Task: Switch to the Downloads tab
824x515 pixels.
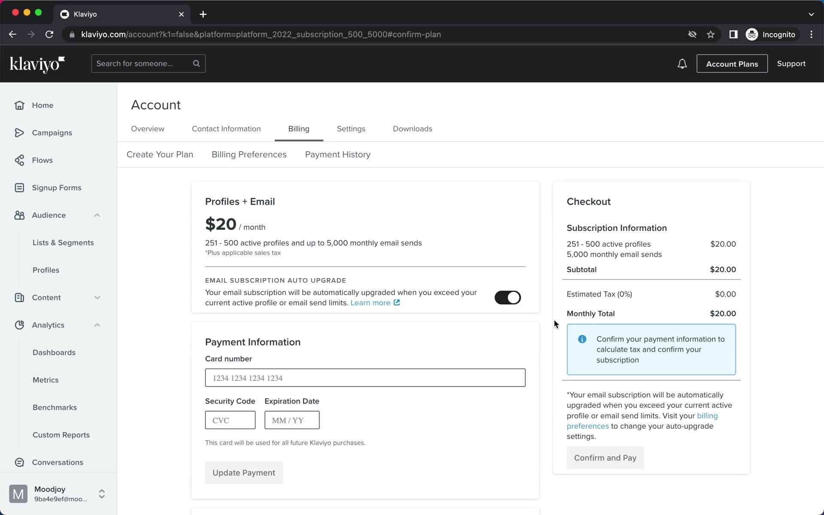Action: click(x=412, y=129)
